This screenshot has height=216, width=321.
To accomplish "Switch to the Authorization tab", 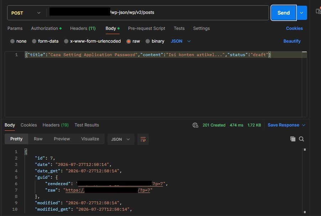I will (x=46, y=28).
